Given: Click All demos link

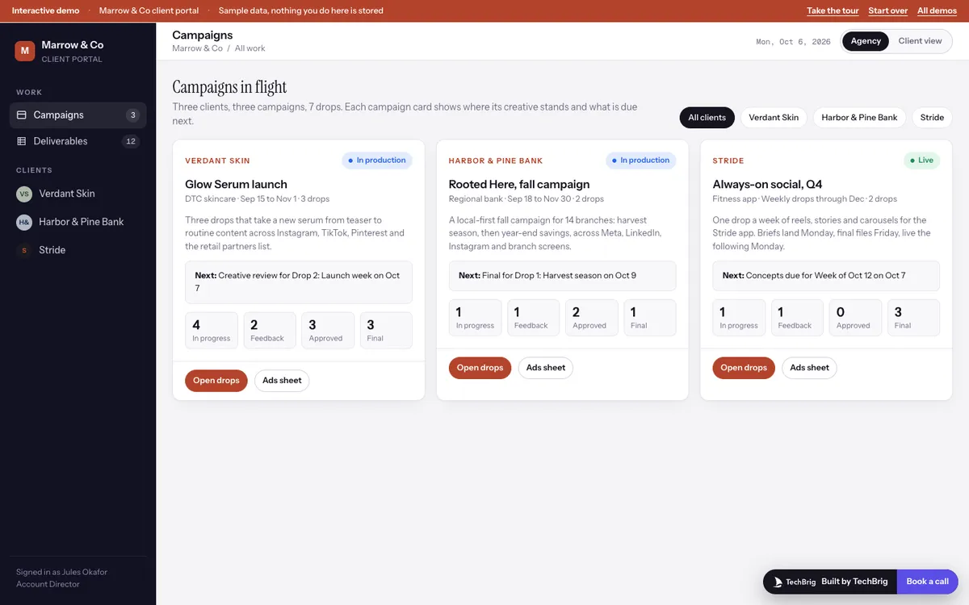Looking at the screenshot, I should click(x=937, y=10).
